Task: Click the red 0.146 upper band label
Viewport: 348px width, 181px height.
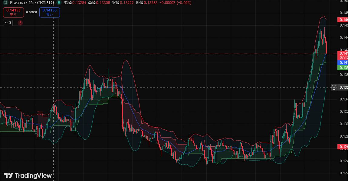Action: 343,20
